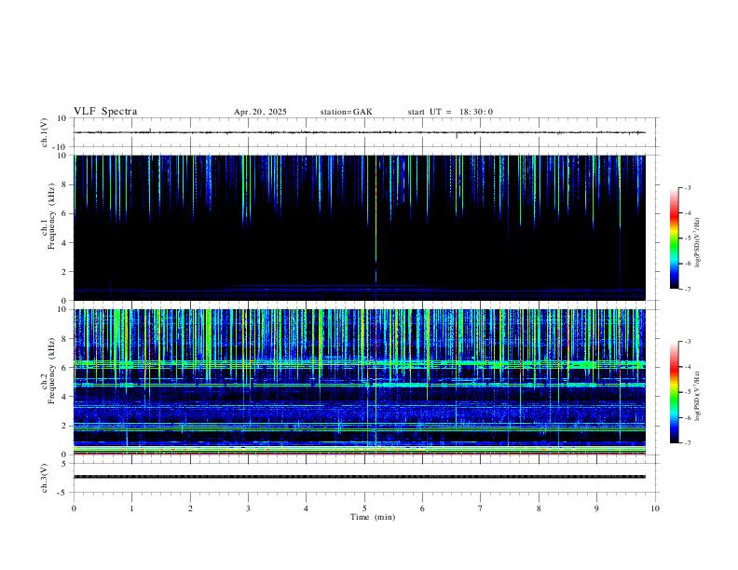Click the bright 6 kHz band in ch.2 spectrogram
The image size is (738, 570).
(360, 364)
